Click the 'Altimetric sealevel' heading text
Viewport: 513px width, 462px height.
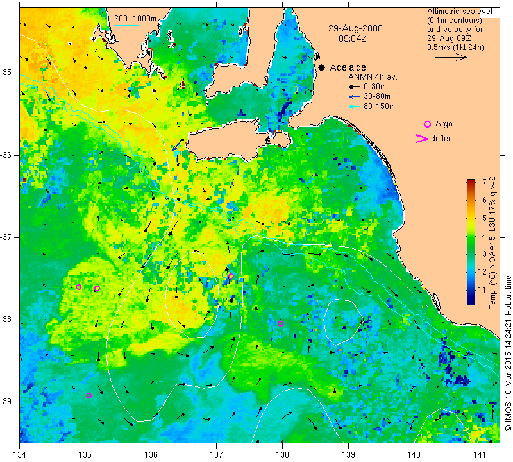(459, 12)
